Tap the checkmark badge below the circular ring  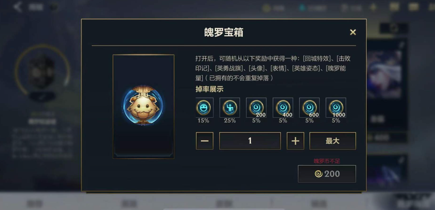pos(42,96)
